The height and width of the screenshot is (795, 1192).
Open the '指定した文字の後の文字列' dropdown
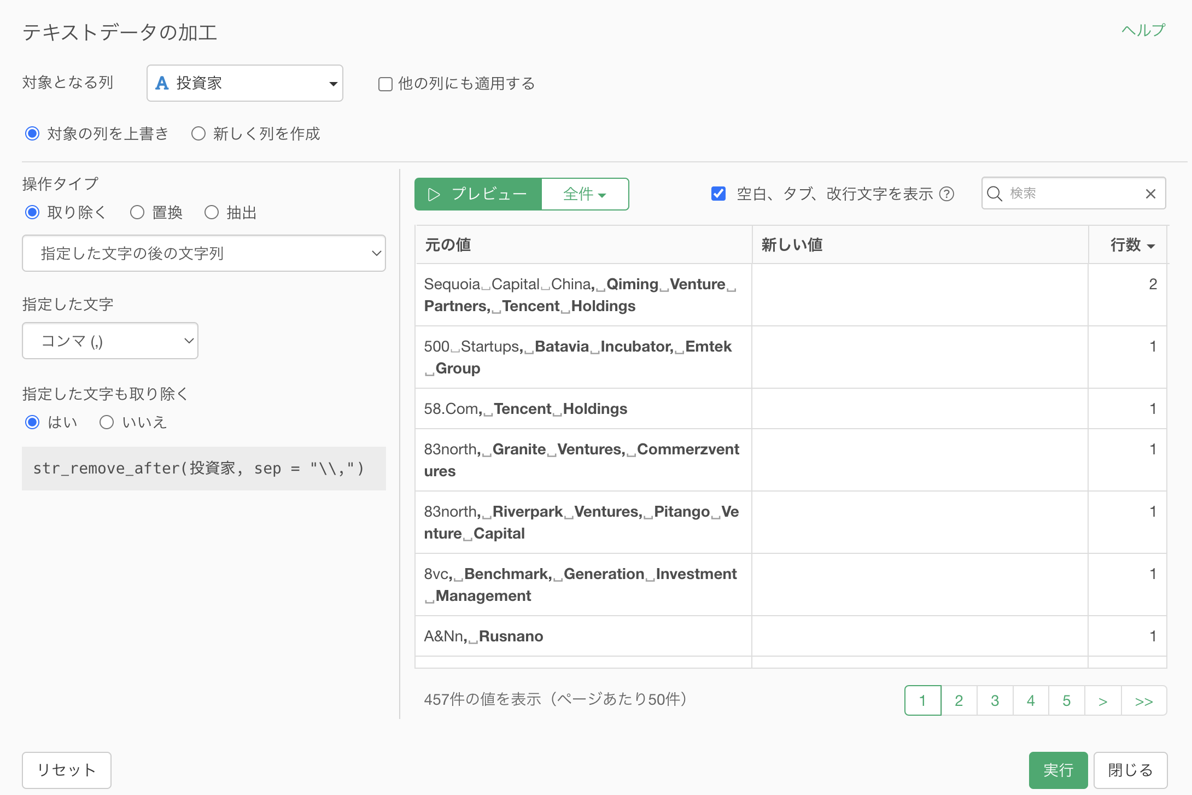(204, 253)
